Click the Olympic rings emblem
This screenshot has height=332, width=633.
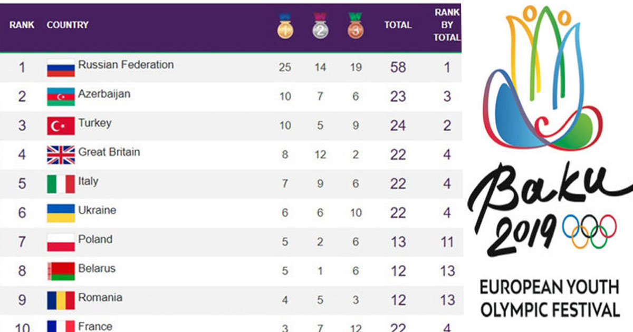(x=589, y=231)
